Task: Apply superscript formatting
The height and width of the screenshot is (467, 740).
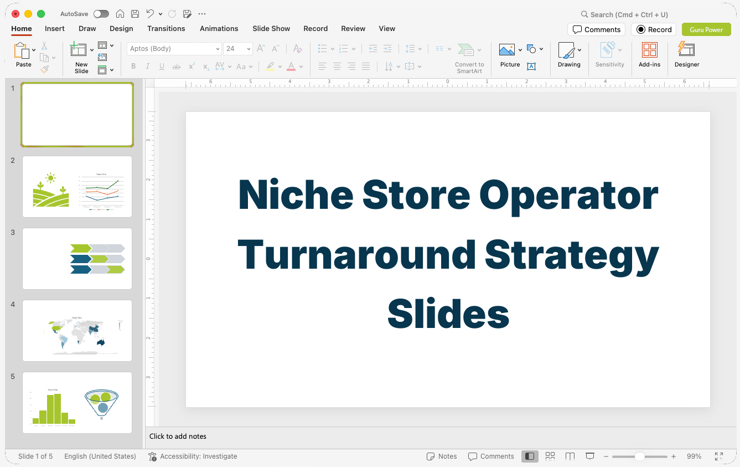Action: point(192,66)
